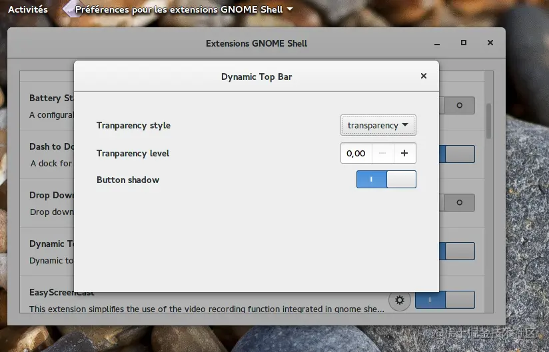This screenshot has height=352, width=549.
Task: Click the Button shadow label
Action: click(128, 180)
